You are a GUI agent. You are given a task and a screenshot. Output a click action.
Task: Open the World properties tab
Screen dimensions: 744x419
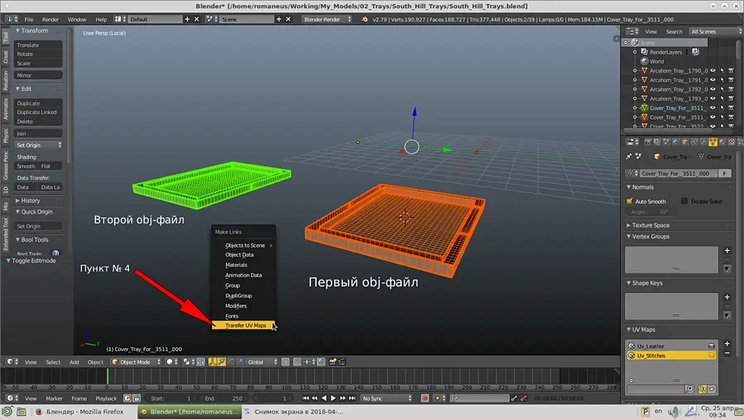(676, 141)
